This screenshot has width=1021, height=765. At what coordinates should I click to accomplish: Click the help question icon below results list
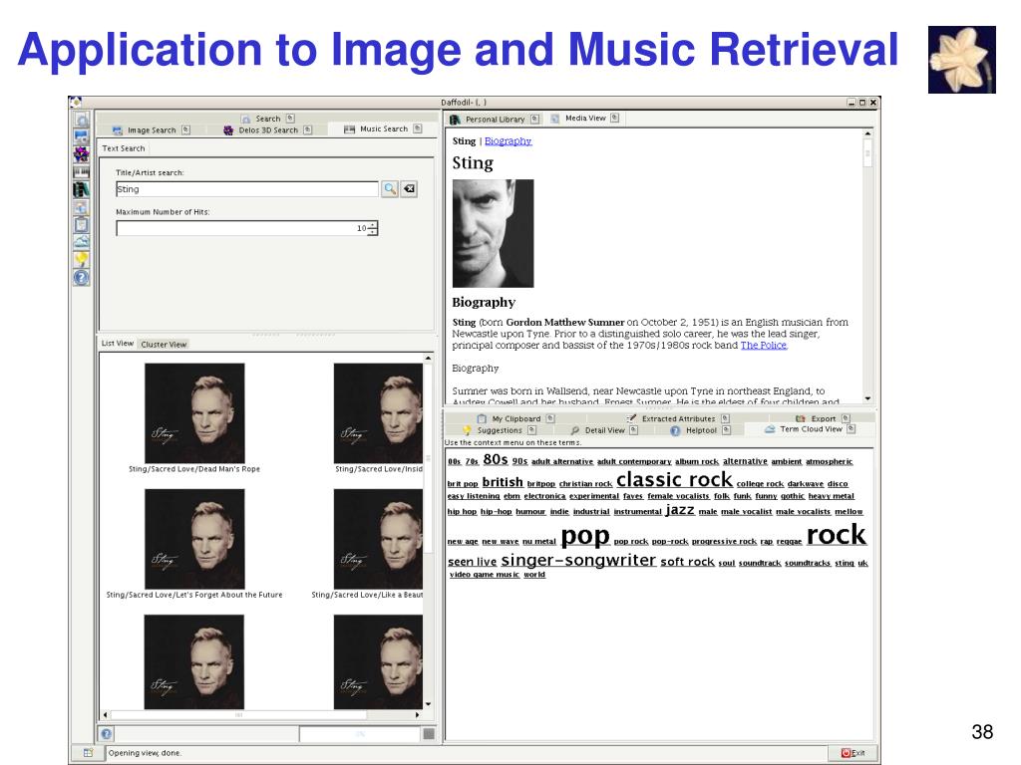[106, 734]
